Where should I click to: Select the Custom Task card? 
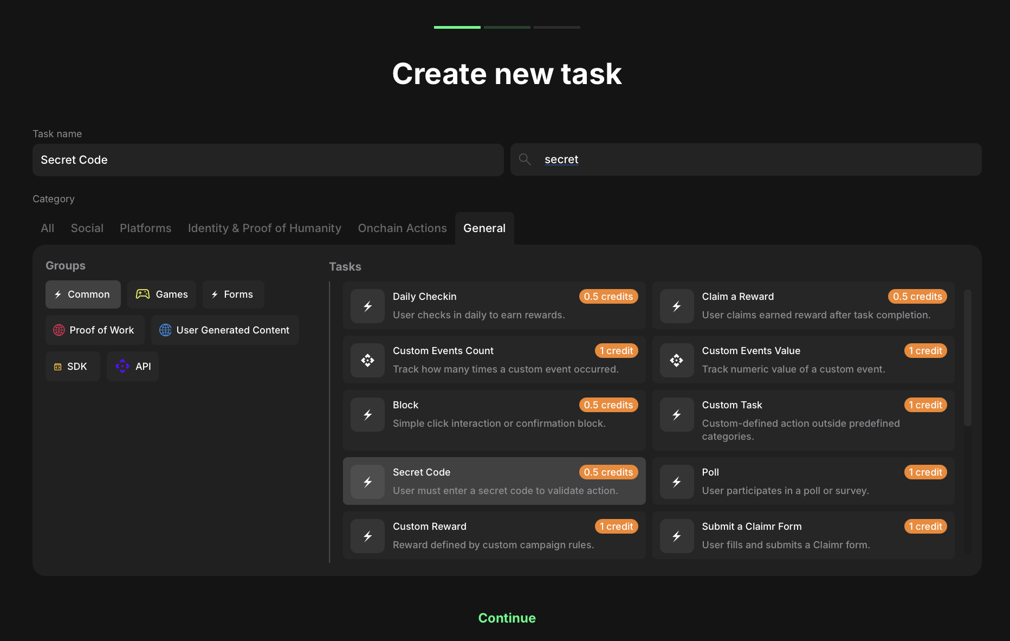tap(803, 420)
